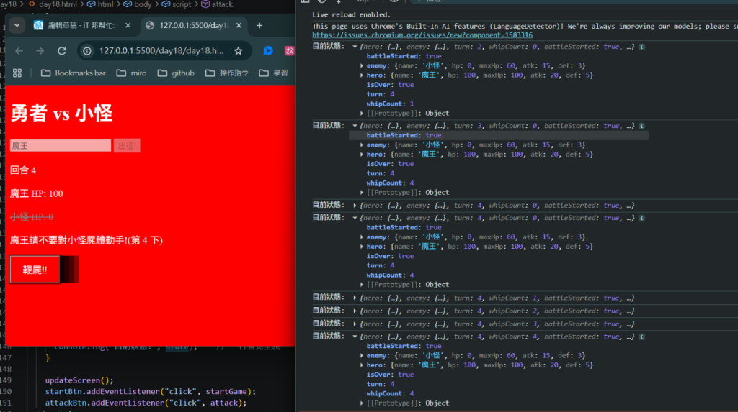The image size is (738, 412).
Task: Select html element in VS Code breadcrumb
Action: tap(100, 4)
